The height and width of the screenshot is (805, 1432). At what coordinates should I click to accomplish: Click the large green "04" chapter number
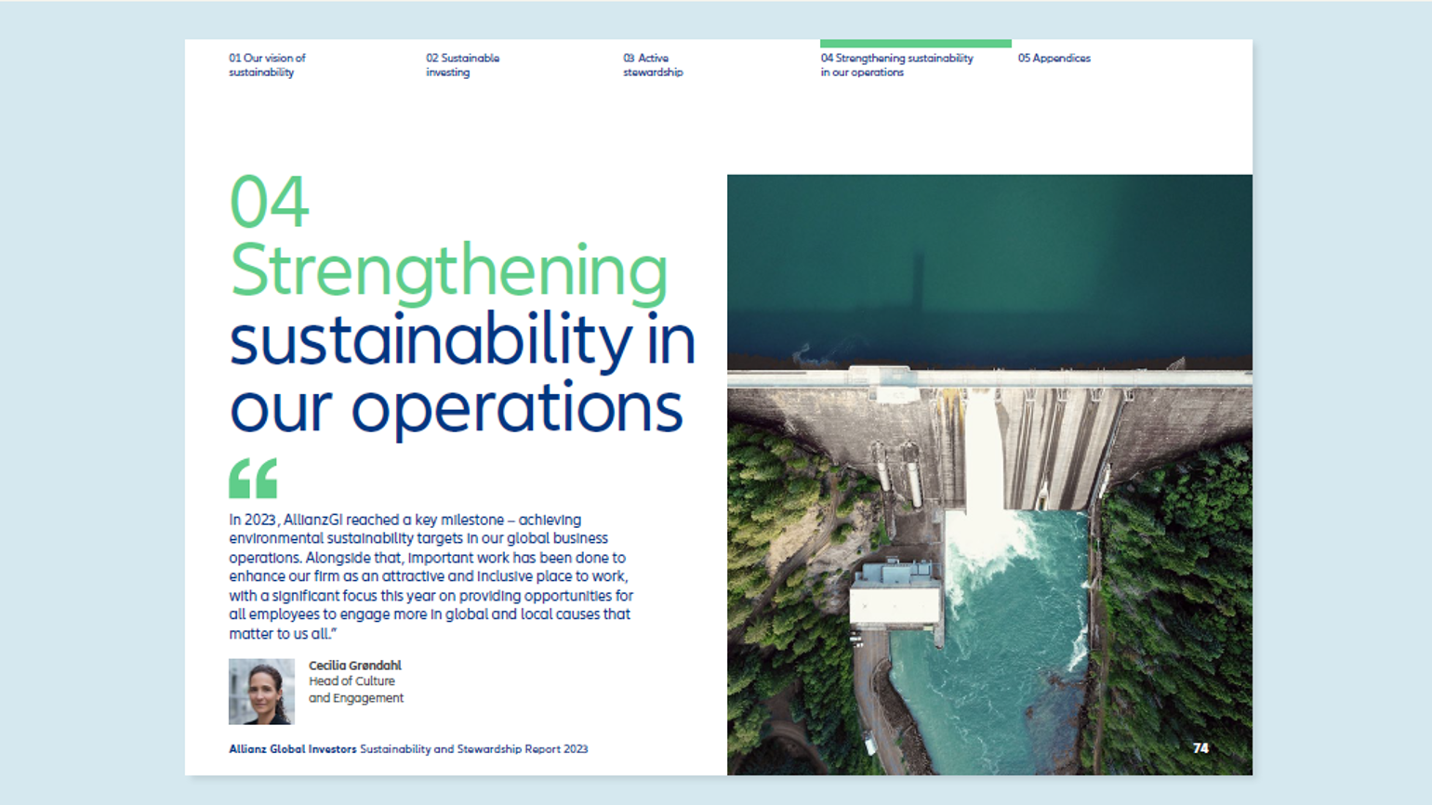269,202
